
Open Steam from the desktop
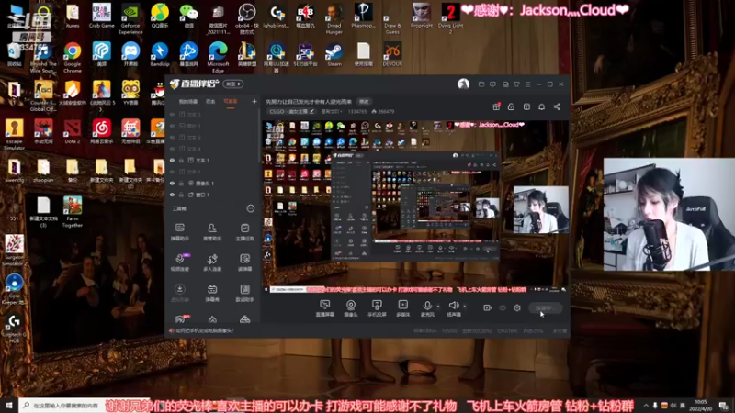click(334, 54)
